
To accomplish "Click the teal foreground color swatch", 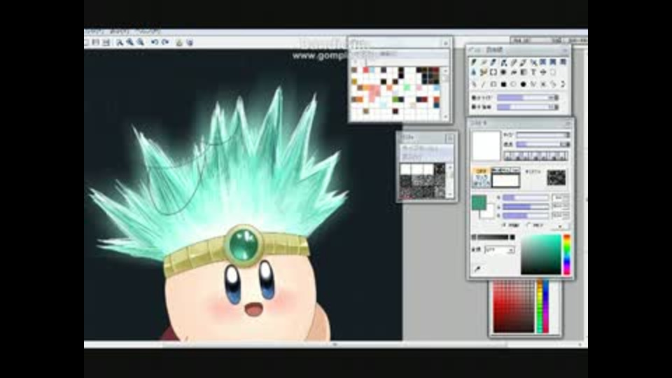I will click(478, 202).
